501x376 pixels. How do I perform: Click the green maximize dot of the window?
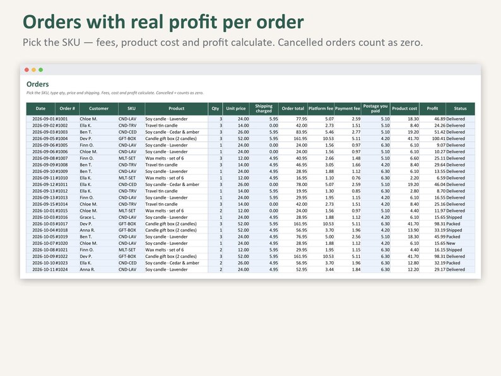tap(41, 69)
